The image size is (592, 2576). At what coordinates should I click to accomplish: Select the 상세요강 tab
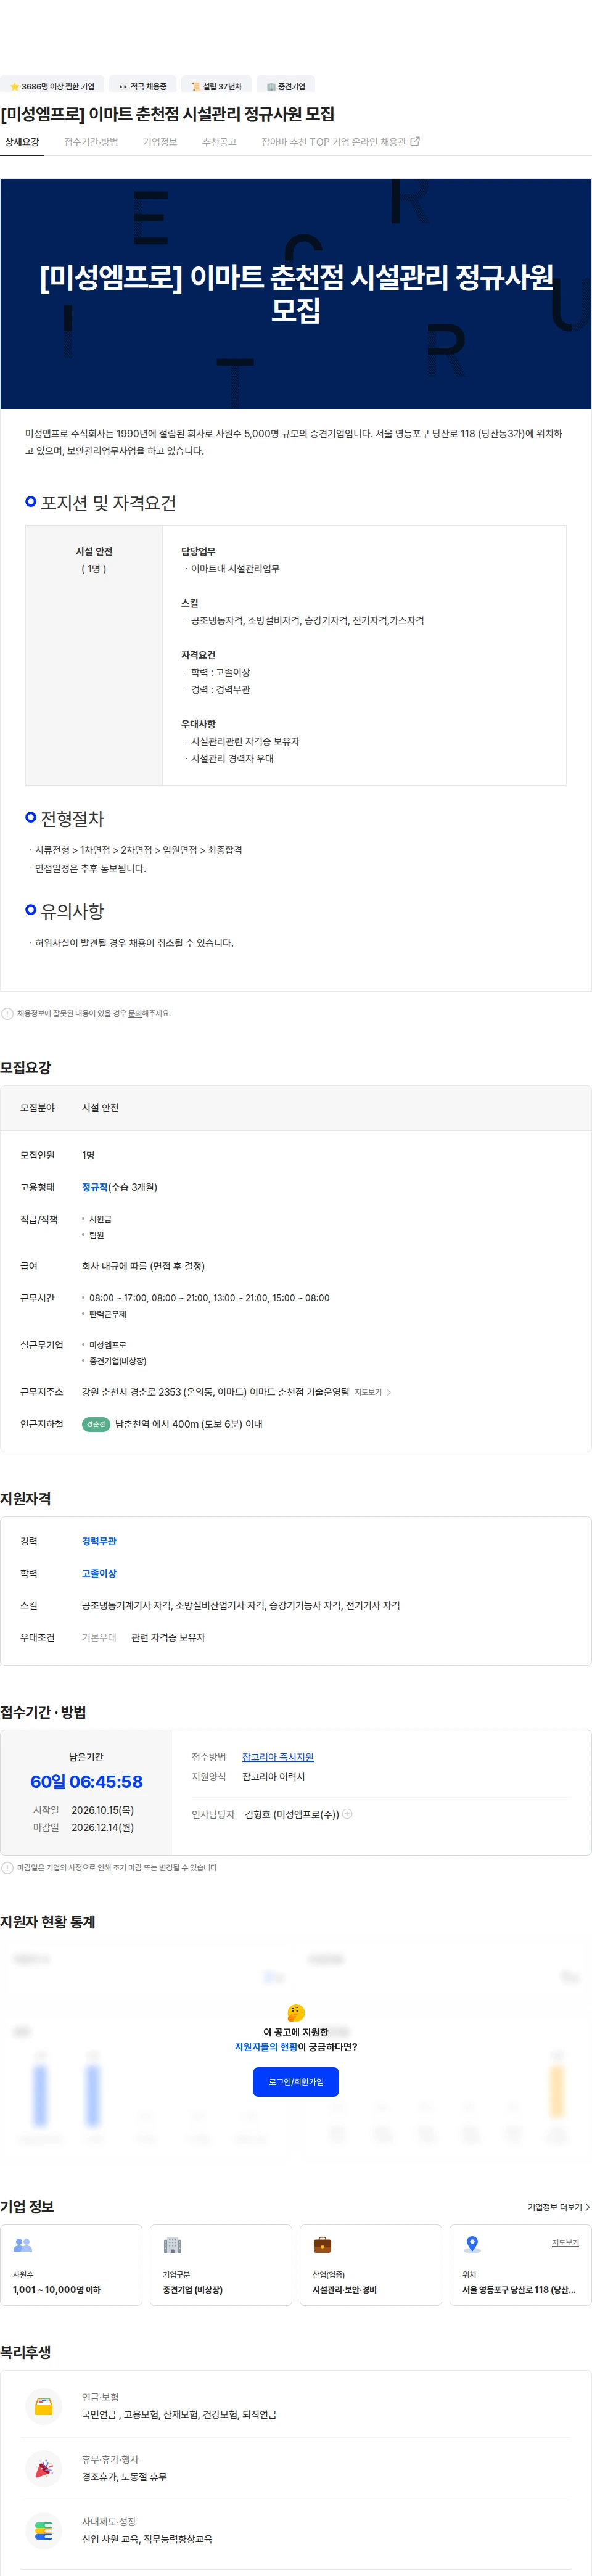coord(22,142)
